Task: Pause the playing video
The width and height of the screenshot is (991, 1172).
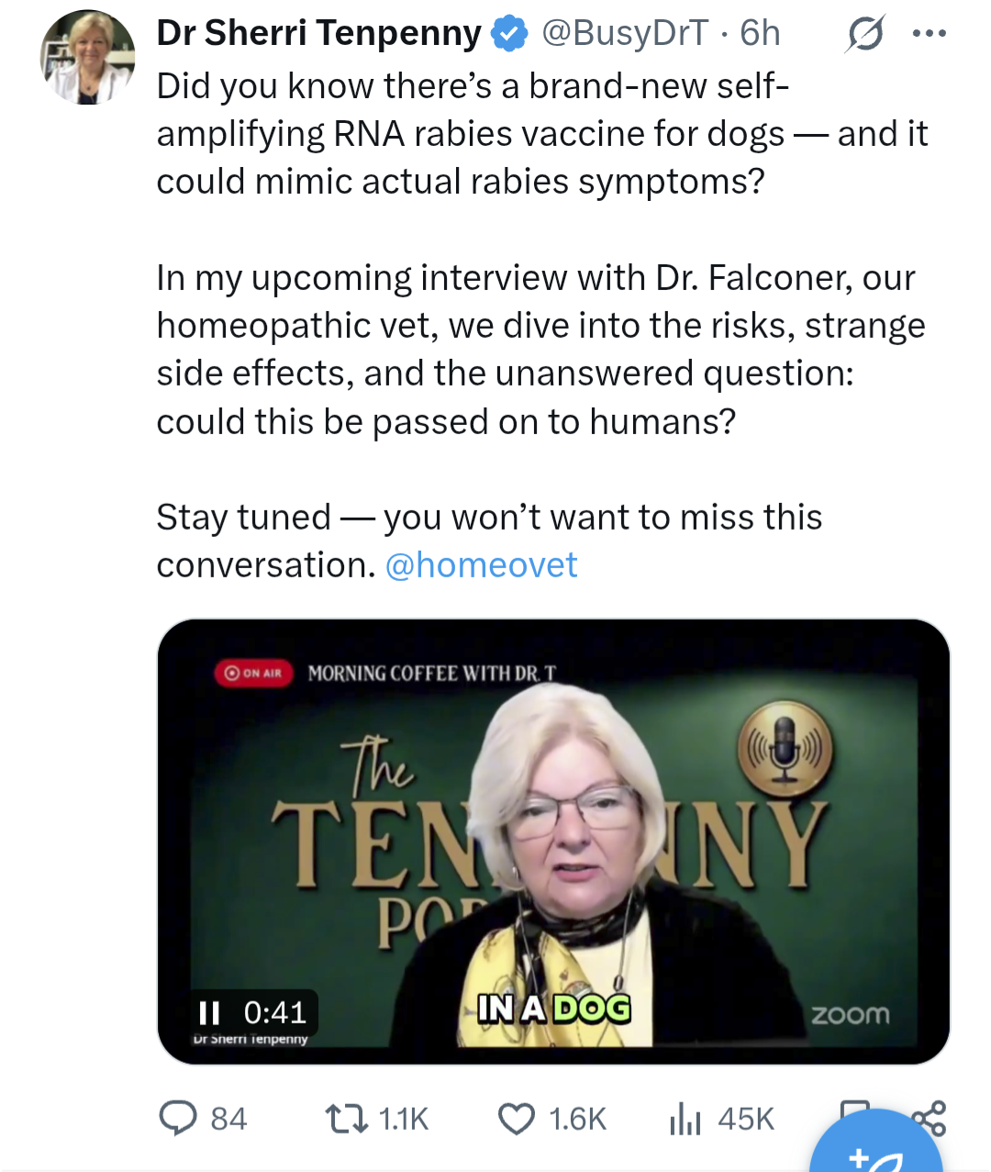Action: [209, 1012]
